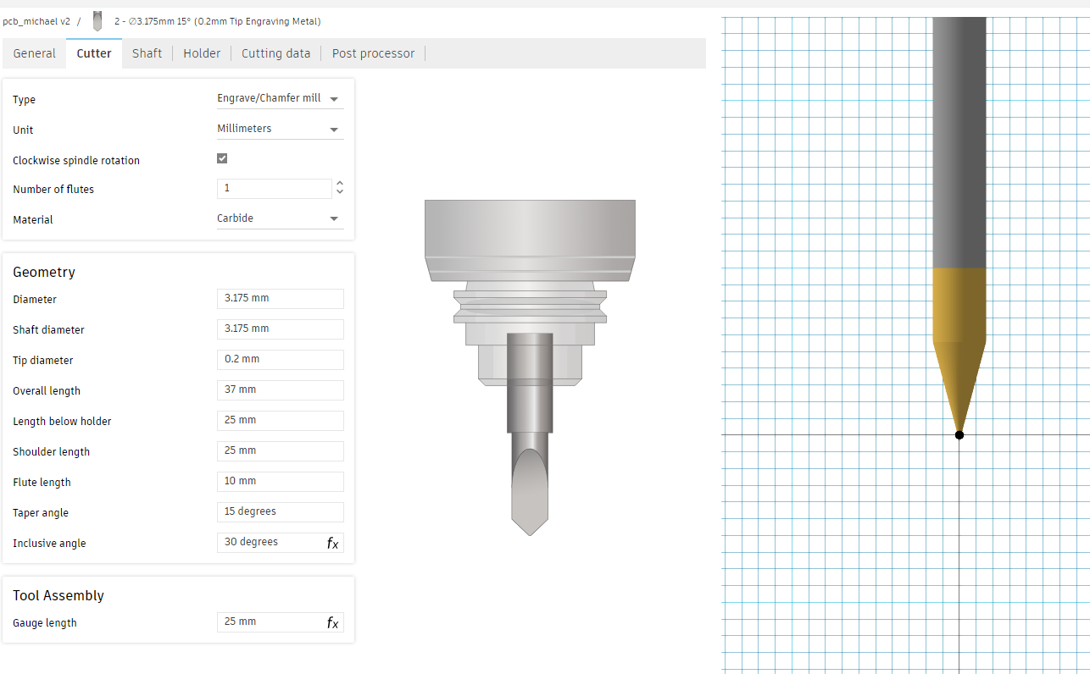
Task: Edit the Shaft diameter field
Action: pos(281,329)
